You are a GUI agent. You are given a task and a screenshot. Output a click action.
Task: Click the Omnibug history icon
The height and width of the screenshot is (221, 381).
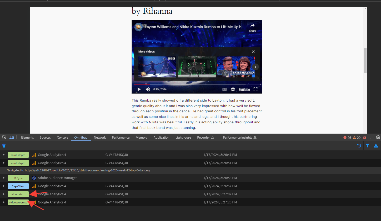359,146
